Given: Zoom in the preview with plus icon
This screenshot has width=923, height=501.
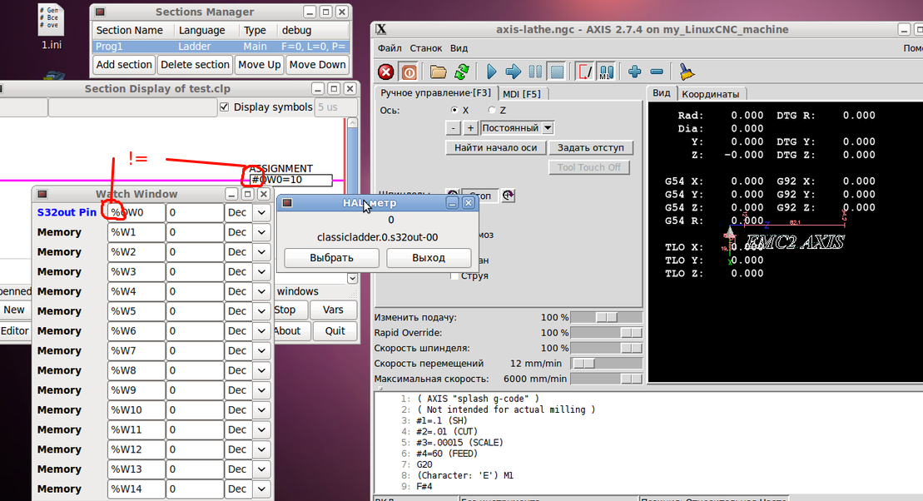Looking at the screenshot, I should (x=634, y=72).
